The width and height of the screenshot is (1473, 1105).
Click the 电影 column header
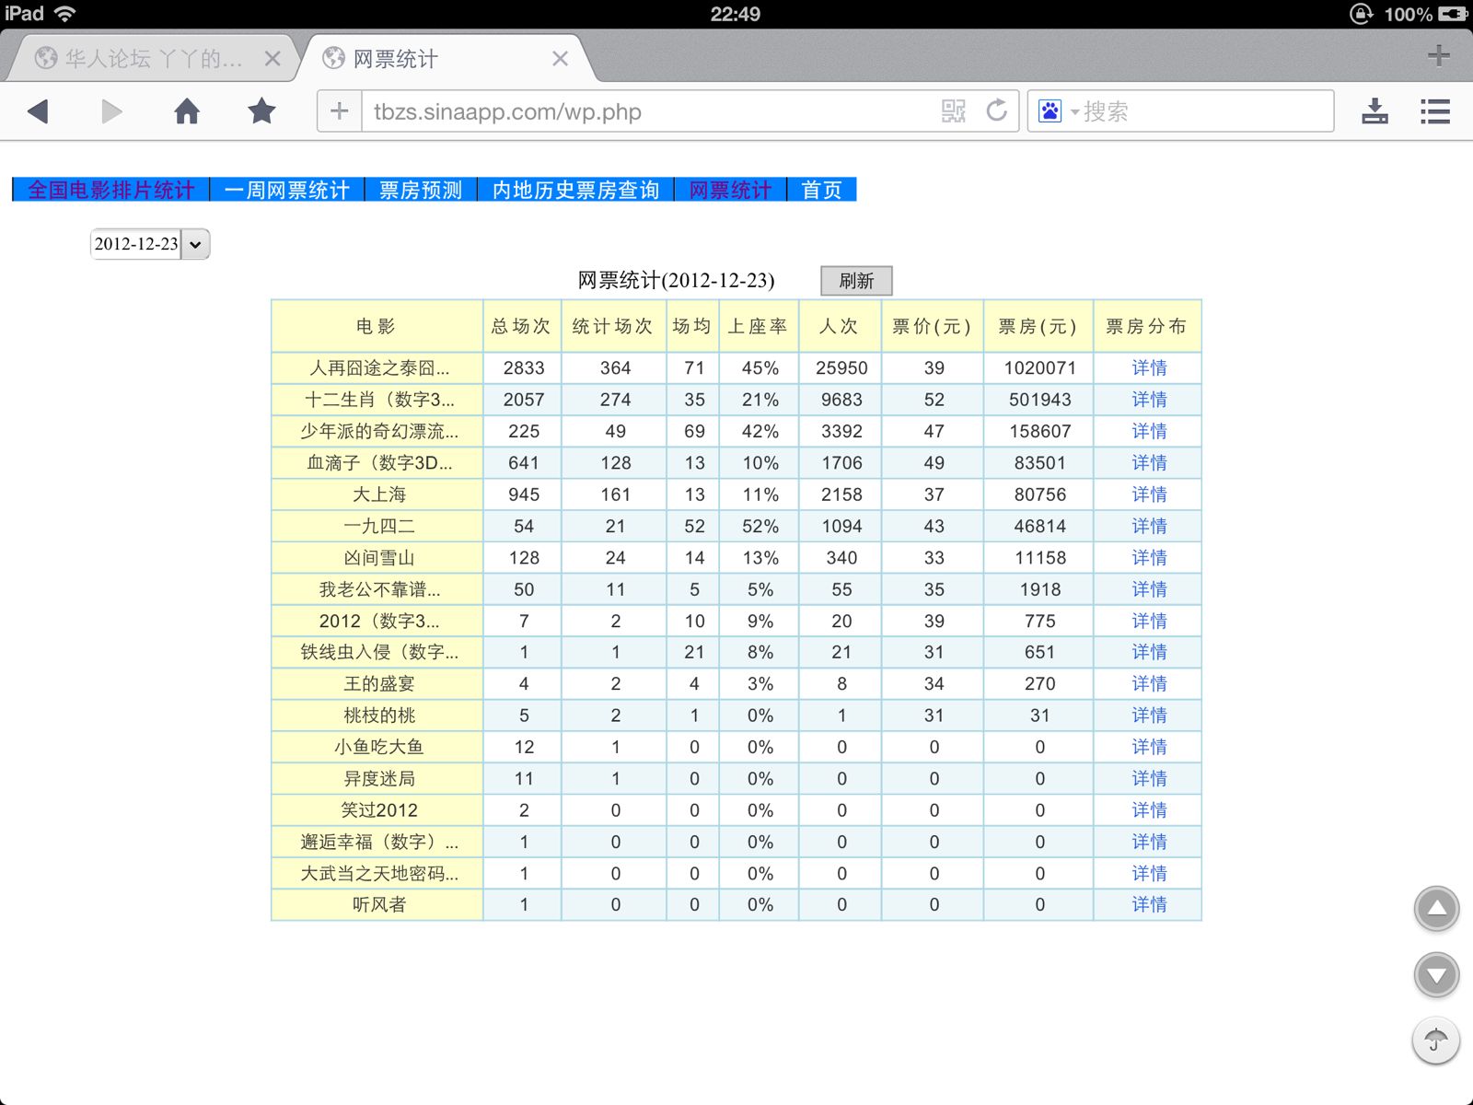coord(377,326)
